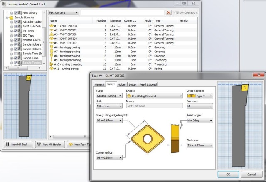Switch to the Feed & Speed tab
The image size is (266, 182).
point(148,84)
